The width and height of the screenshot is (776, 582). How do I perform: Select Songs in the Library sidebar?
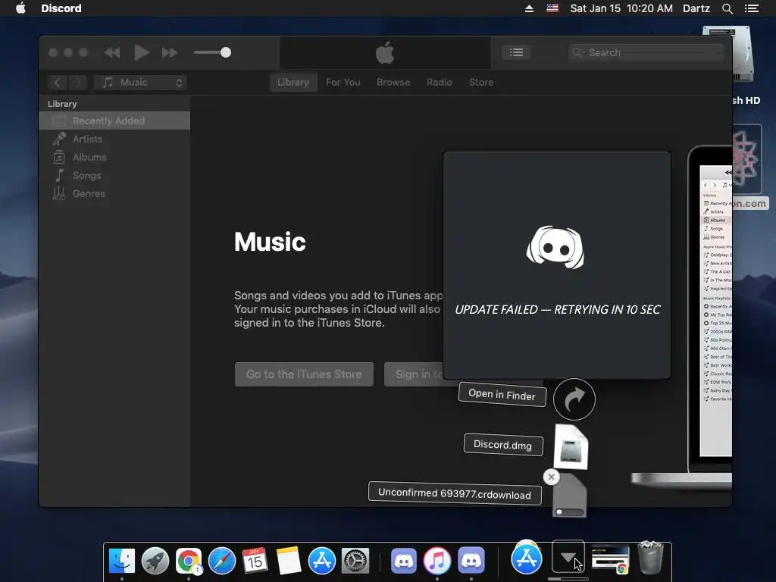[x=114, y=176]
